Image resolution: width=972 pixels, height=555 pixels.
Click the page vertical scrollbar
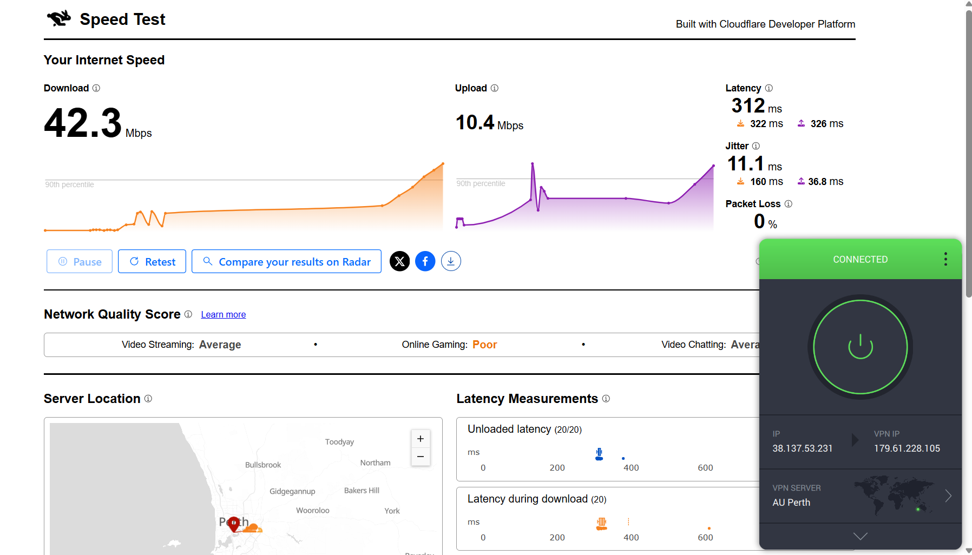(968, 151)
